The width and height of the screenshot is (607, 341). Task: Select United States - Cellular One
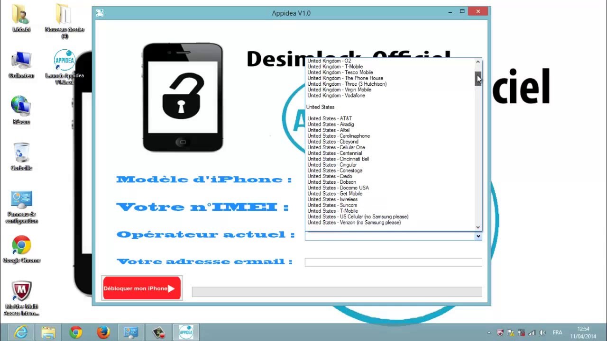(336, 147)
